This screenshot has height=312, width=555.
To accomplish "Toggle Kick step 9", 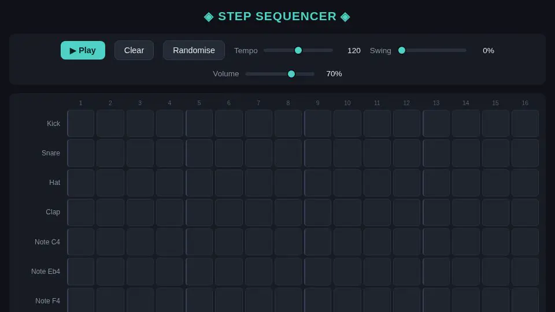I will pyautogui.click(x=318, y=123).
